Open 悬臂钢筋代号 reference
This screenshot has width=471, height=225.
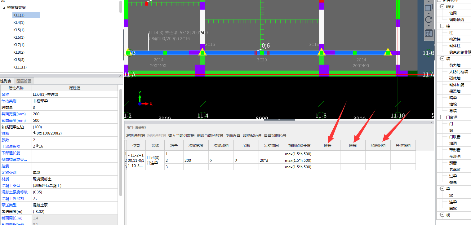point(275,136)
